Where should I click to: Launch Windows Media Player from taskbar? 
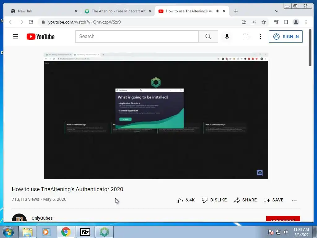click(x=46, y=232)
